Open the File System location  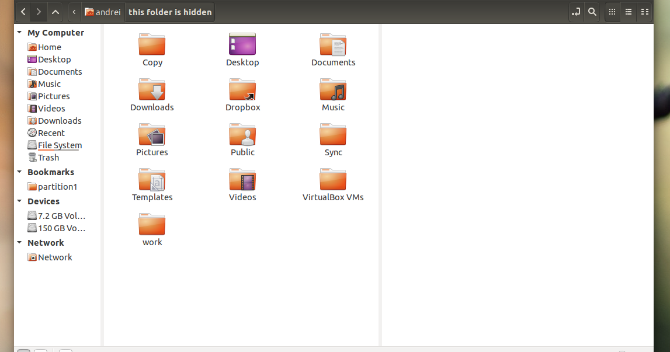pyautogui.click(x=60, y=145)
